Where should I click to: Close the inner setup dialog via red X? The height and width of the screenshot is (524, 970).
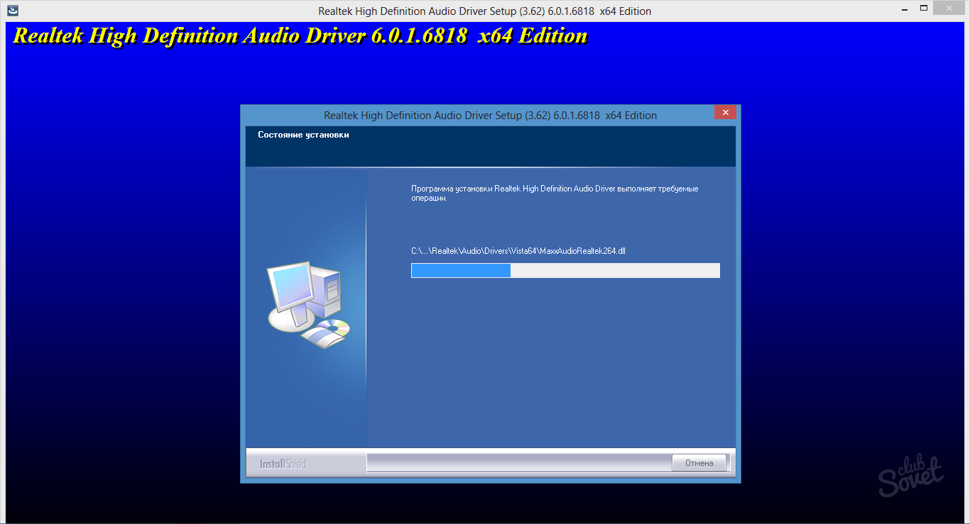coord(725,113)
